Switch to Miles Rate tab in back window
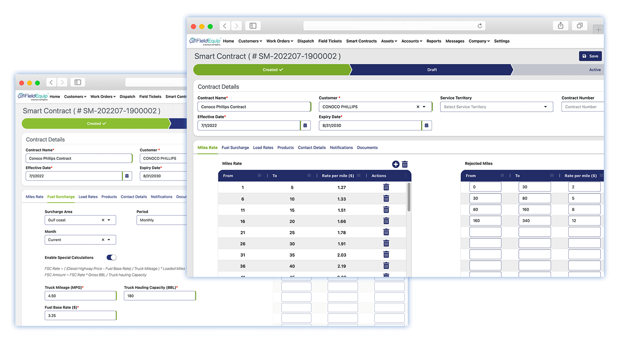This screenshot has height=343, width=622. pos(34,197)
